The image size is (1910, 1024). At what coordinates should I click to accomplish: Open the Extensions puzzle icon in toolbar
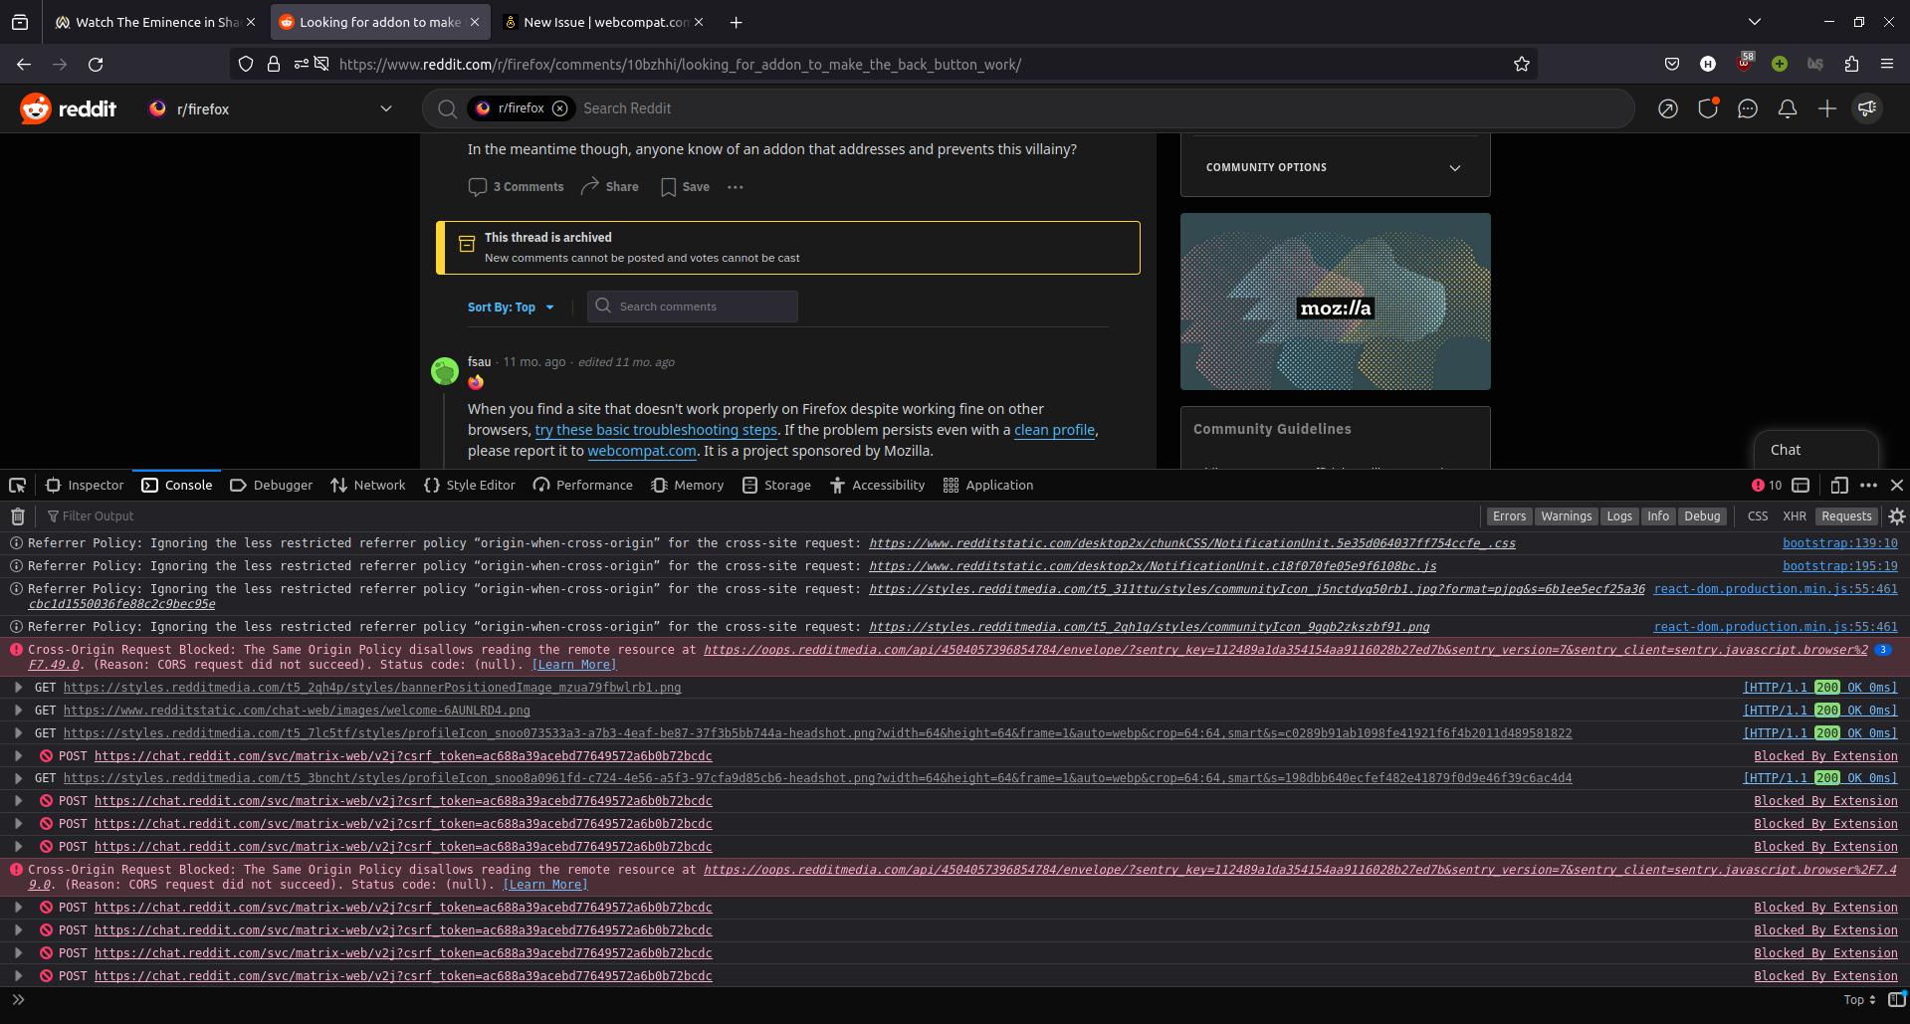click(1851, 64)
